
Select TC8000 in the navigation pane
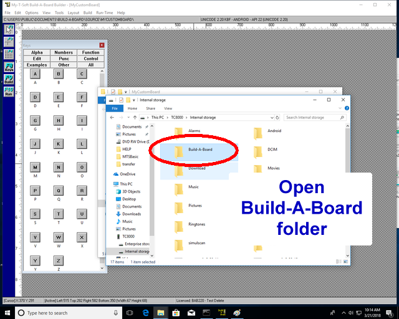(128, 237)
